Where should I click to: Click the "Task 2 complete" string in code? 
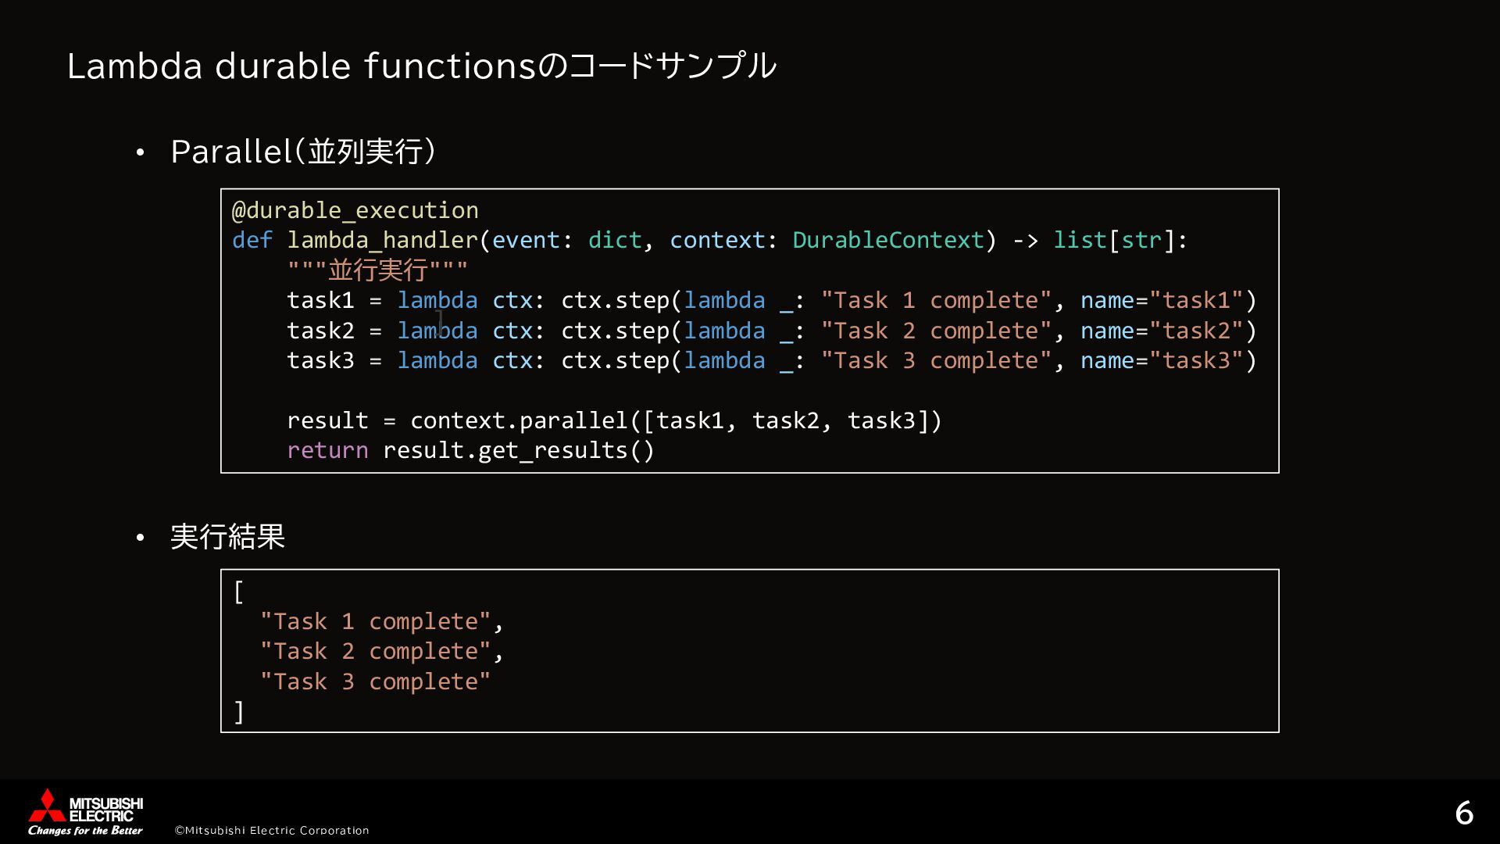pyautogui.click(x=936, y=331)
